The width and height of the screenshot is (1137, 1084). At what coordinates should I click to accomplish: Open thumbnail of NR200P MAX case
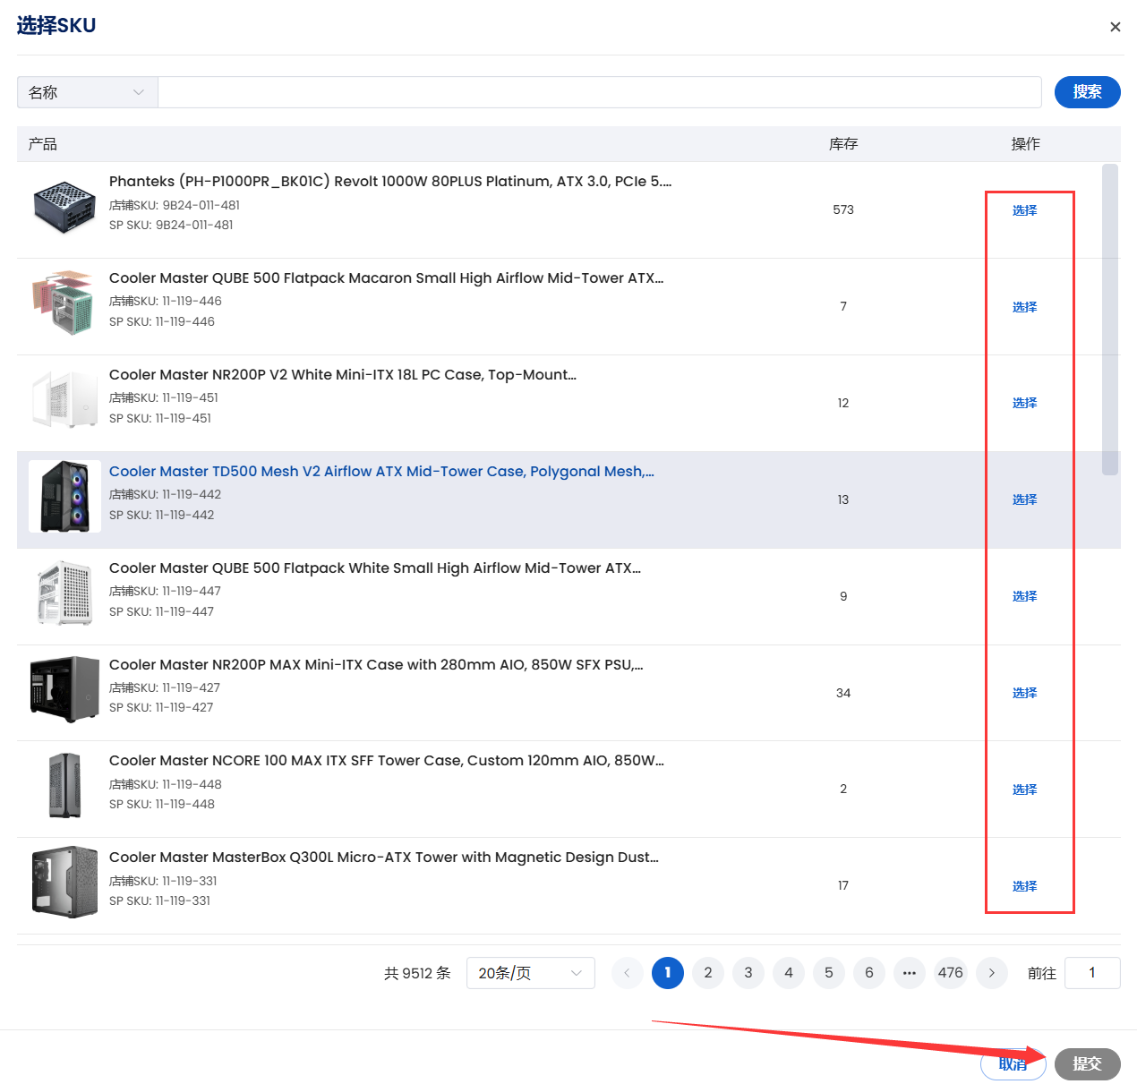click(64, 689)
